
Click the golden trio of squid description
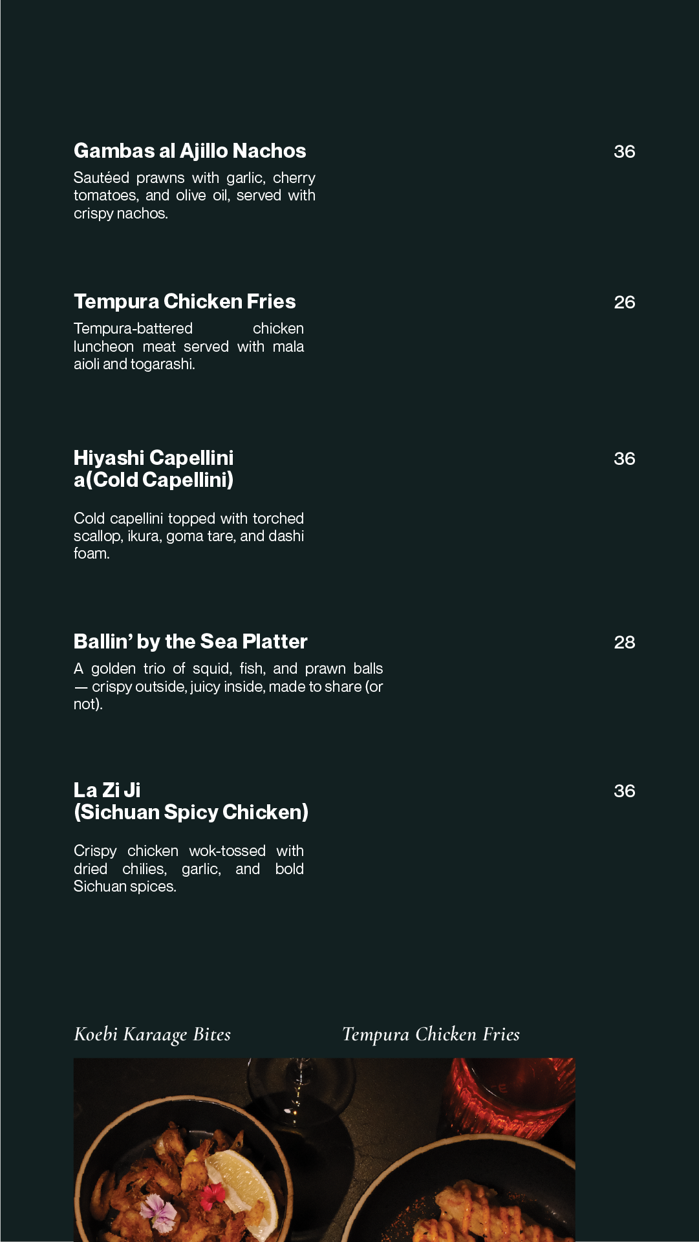pos(228,686)
